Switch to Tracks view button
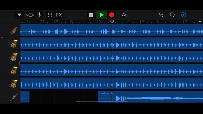203x114 pixels. [30, 15]
